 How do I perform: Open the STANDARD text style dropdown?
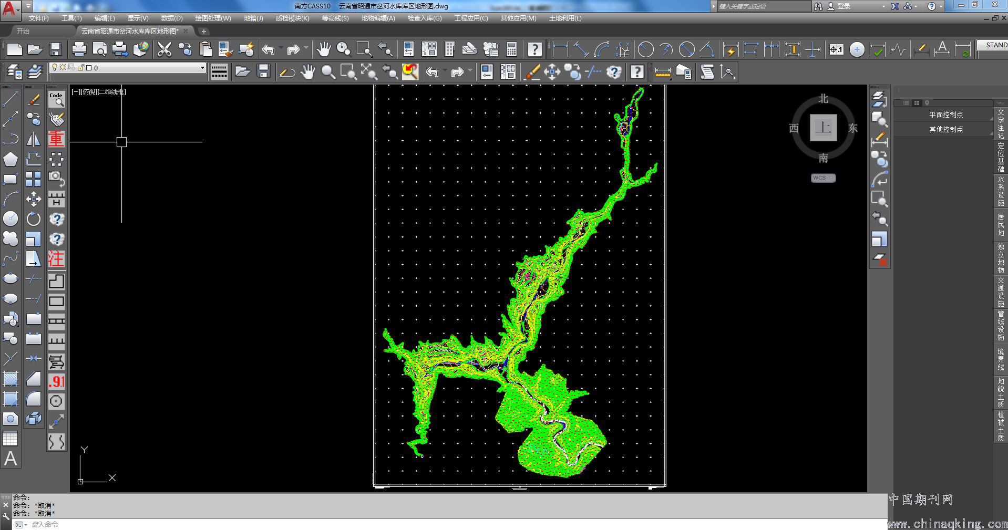[x=992, y=45]
